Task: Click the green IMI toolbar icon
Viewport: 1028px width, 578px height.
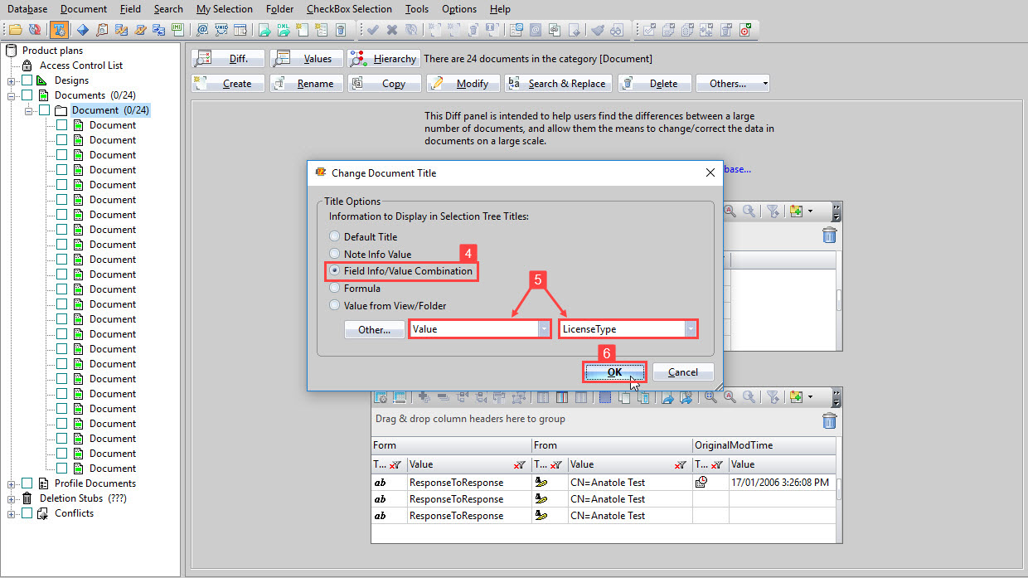Action: 177,30
